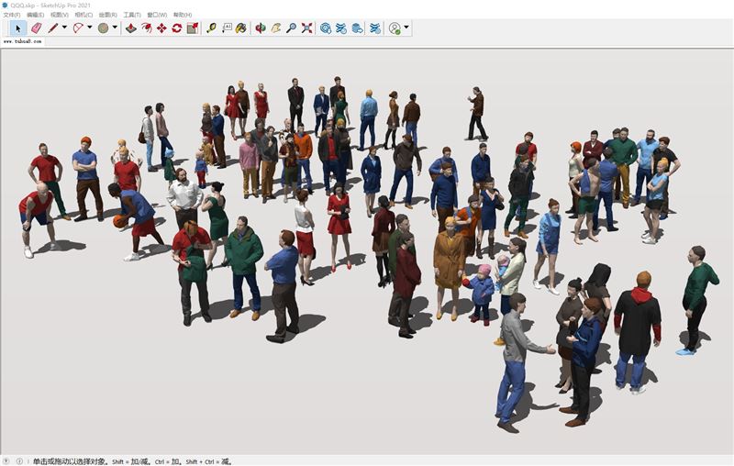Open the 3D Warehouse icon
Viewport: 734px width, 466px height.
coord(326,28)
